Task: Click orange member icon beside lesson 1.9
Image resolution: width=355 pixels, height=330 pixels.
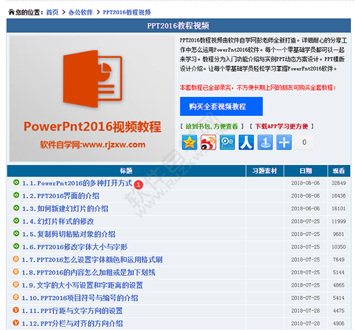Action: (x=16, y=284)
